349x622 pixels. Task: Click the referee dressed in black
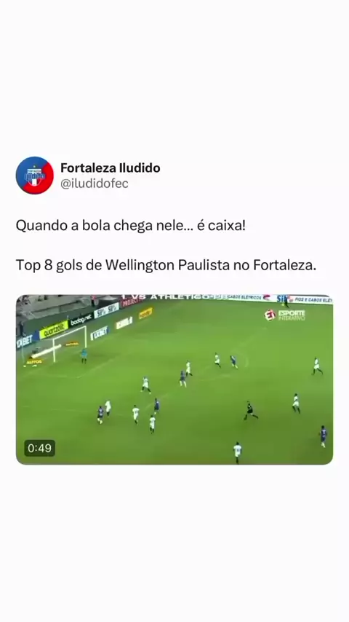(x=250, y=411)
